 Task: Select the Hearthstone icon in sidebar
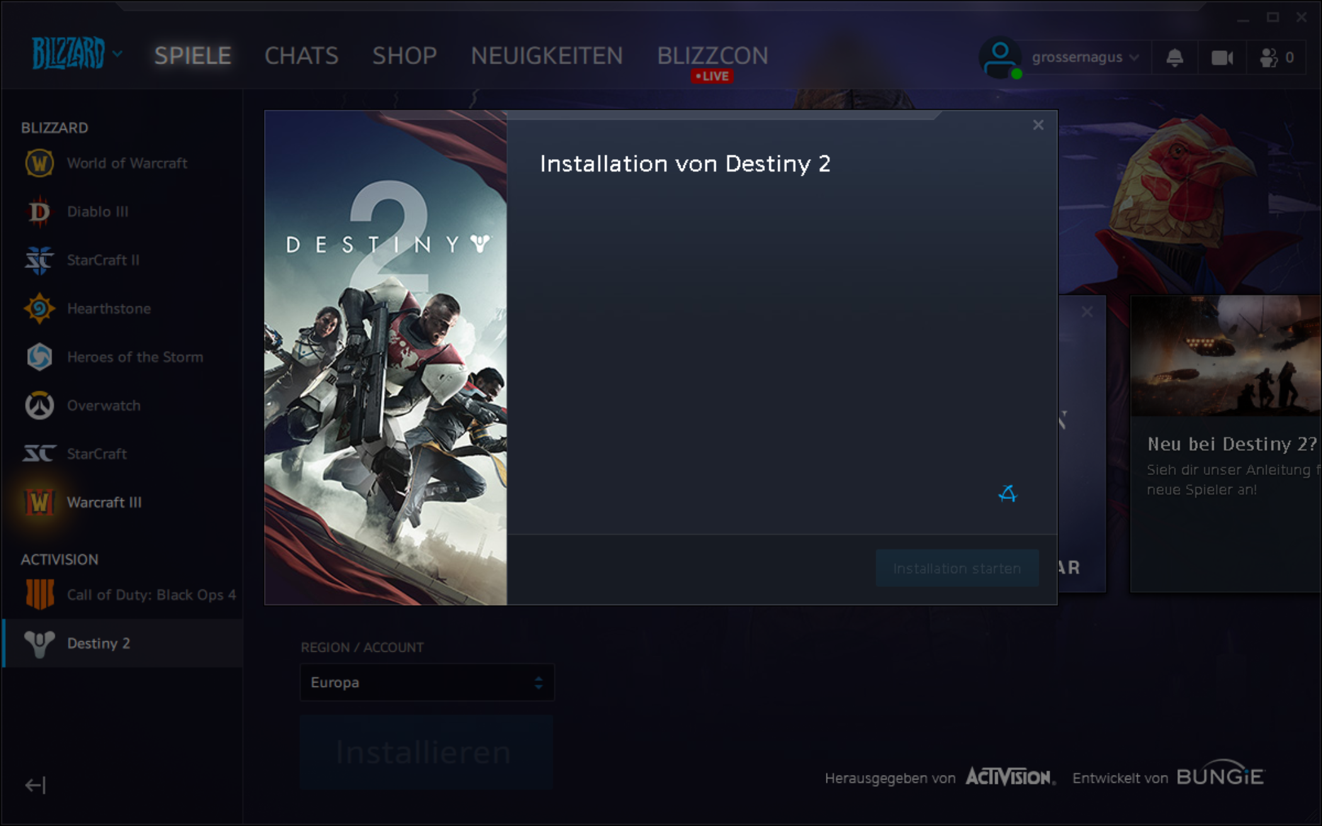39,309
